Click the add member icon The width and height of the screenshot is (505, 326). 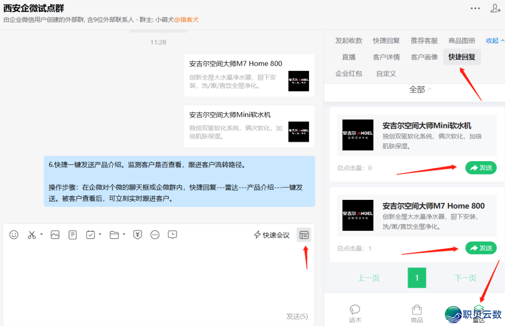coord(495,8)
